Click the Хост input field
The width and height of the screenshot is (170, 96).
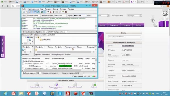coord(33,15)
